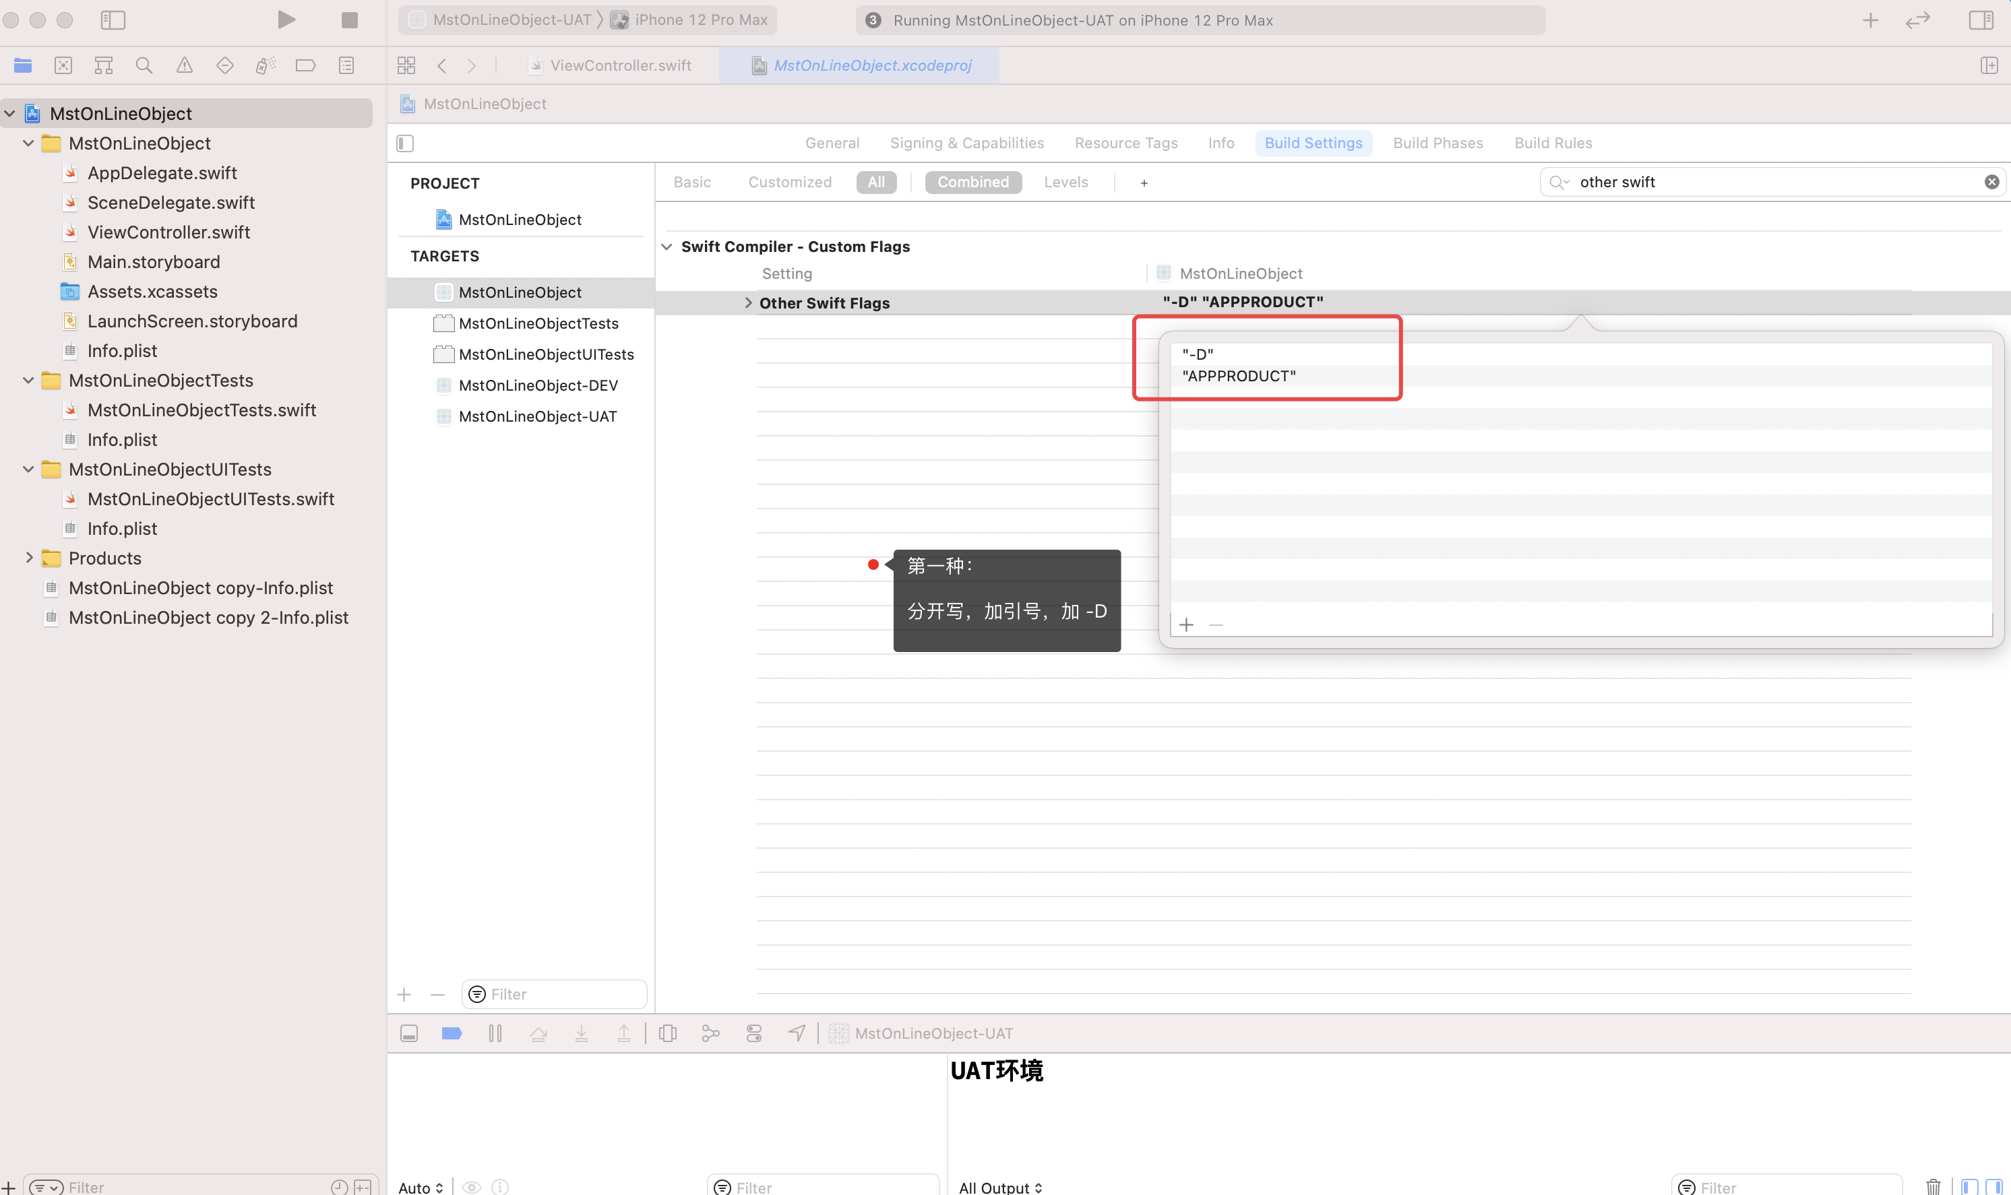This screenshot has height=1195, width=2011.
Task: Select the Customized build settings filter
Action: pos(790,182)
